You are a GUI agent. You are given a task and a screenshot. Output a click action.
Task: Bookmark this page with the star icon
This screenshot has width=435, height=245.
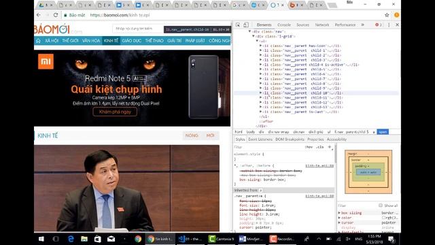coord(387,15)
